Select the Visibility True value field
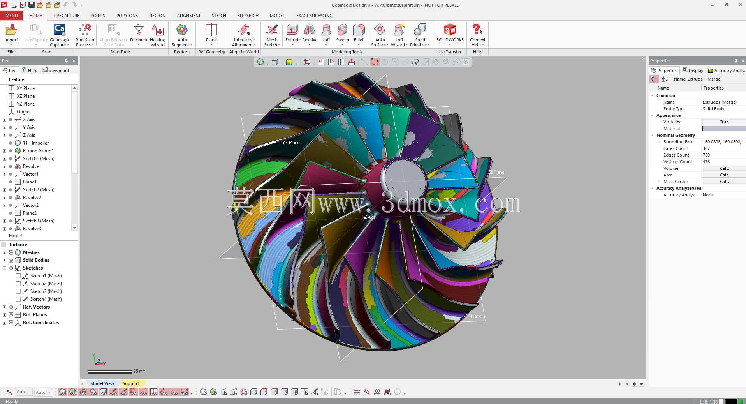The image size is (746, 404). pyautogui.click(x=724, y=122)
